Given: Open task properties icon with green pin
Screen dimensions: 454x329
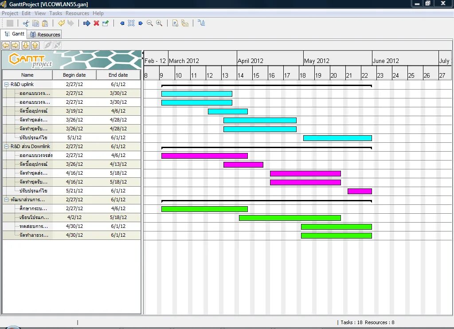Looking at the screenshot, I should (106, 23).
